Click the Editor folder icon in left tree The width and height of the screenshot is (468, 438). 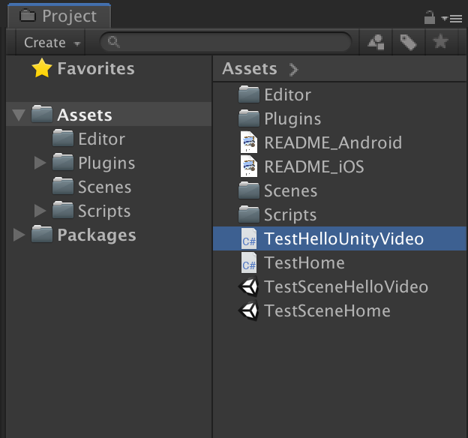point(63,138)
